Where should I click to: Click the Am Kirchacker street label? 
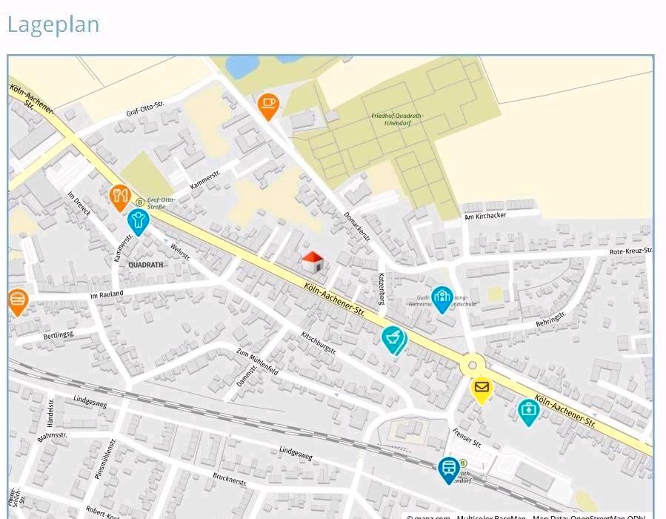[486, 216]
